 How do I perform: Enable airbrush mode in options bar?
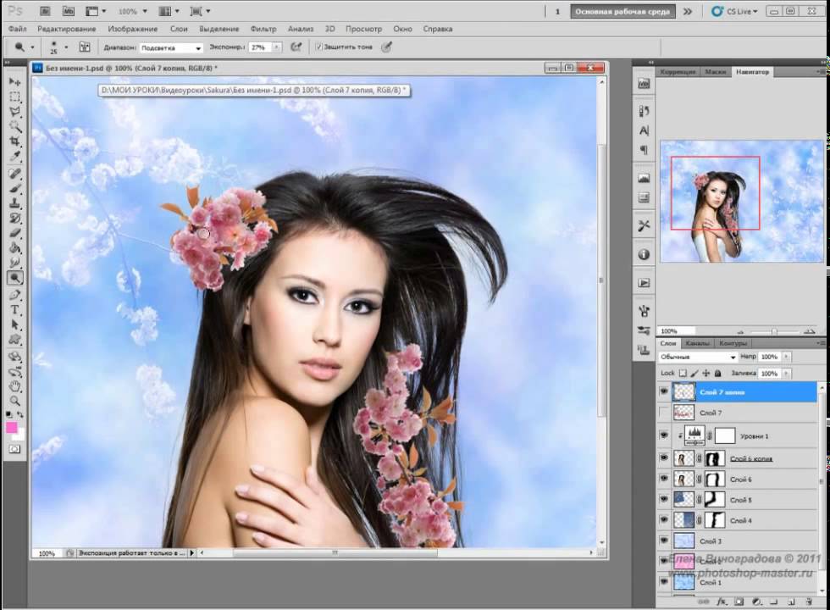click(x=296, y=47)
